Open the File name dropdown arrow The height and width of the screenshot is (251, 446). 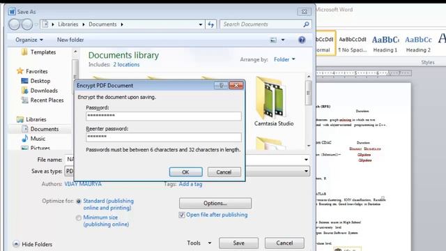(x=306, y=160)
